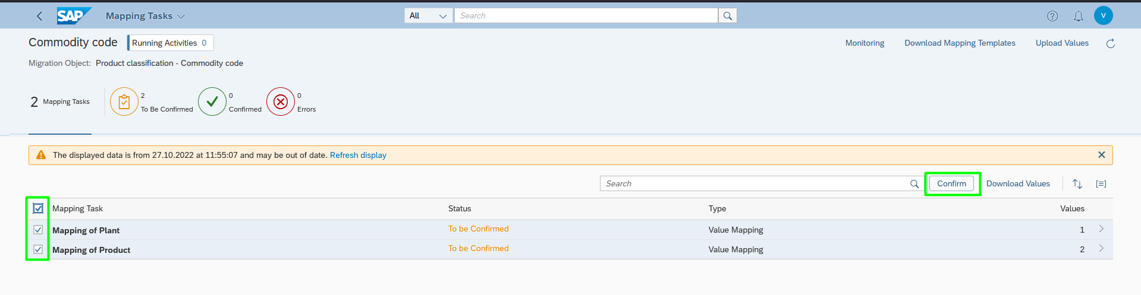The image size is (1141, 295).
Task: Toggle the select-all Mapping Task checkbox
Action: pyautogui.click(x=38, y=208)
